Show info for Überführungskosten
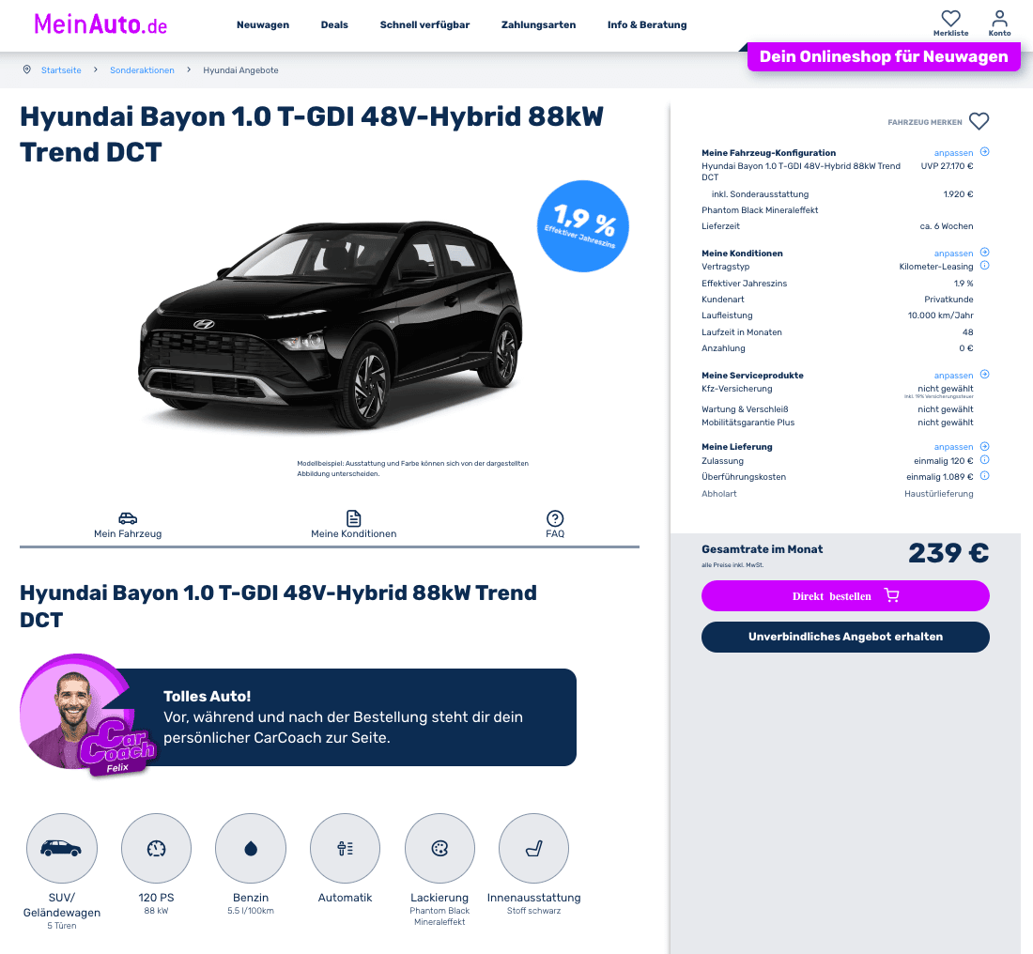 pyautogui.click(x=985, y=476)
